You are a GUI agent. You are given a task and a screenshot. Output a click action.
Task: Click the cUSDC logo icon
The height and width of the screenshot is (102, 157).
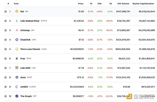point(17,87)
